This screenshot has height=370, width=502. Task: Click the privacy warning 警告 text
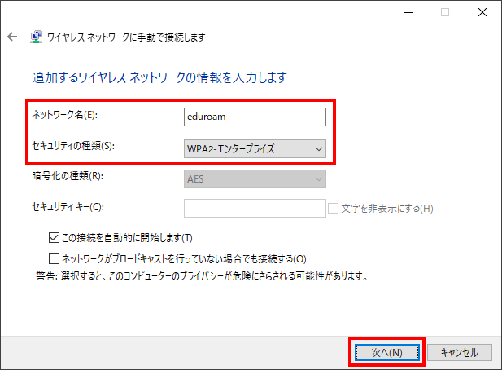(203, 276)
